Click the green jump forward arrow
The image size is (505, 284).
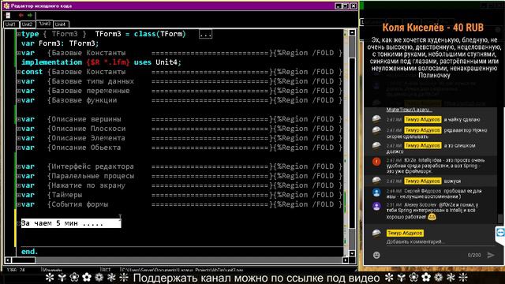pyautogui.click(x=30, y=15)
